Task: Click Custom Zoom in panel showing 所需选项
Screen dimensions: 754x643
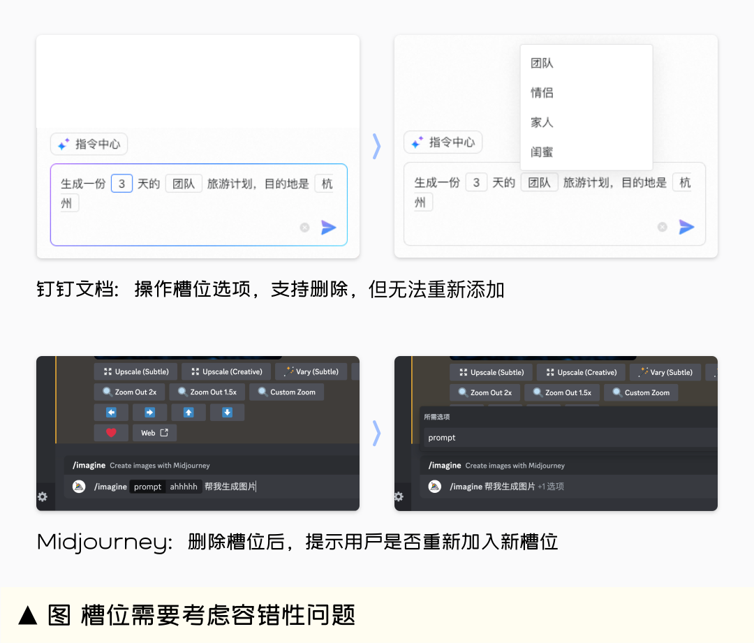Action: click(x=641, y=392)
